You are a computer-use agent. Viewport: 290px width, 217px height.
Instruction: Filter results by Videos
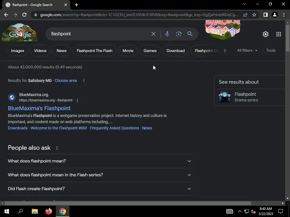point(40,51)
